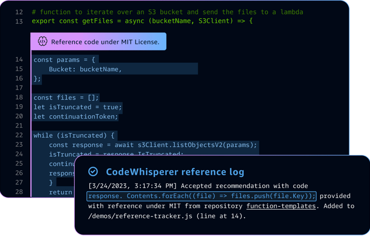
Task: Click the comment about iterating over an S3 bucket
Action: (167, 12)
